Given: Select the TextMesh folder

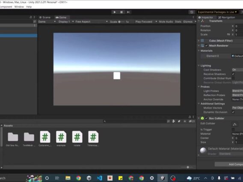Looking at the screenshot, I should (x=29, y=139).
